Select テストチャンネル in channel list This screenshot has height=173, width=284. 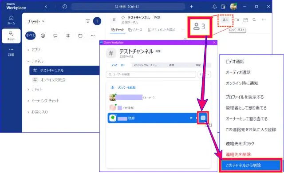tap(64, 71)
